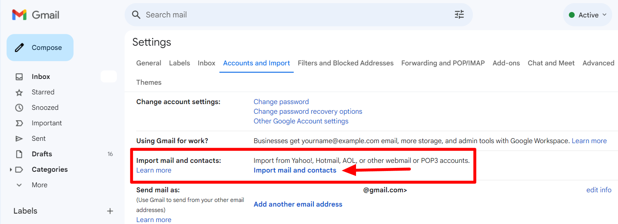
Task: Click Import mail and contacts link
Action: (x=295, y=170)
